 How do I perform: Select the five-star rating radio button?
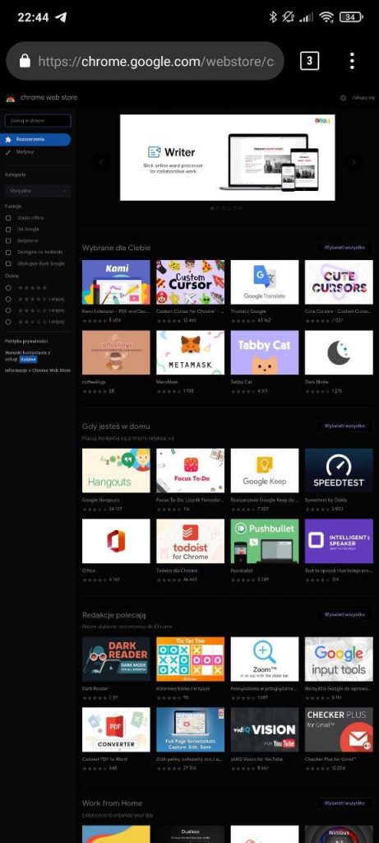click(8, 287)
